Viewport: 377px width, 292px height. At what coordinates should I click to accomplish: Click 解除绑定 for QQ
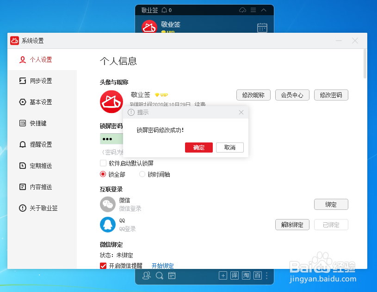coord(292,225)
